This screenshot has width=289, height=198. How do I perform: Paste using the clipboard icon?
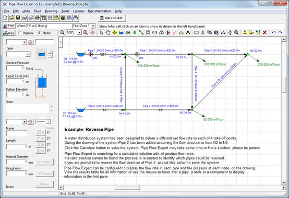(216, 33)
